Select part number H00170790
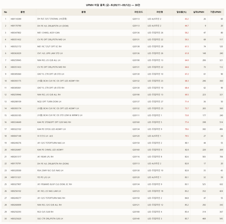 click(x=16, y=26)
